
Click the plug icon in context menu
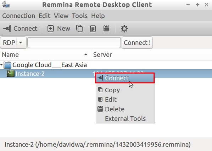coord(100,78)
